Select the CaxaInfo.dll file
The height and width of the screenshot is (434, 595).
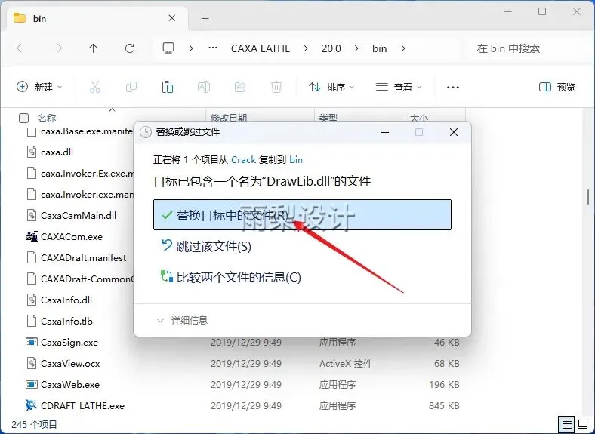tap(66, 300)
